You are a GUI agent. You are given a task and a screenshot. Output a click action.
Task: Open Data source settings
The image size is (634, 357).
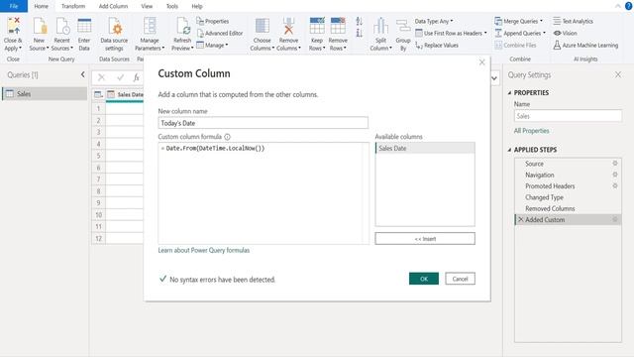115,27
